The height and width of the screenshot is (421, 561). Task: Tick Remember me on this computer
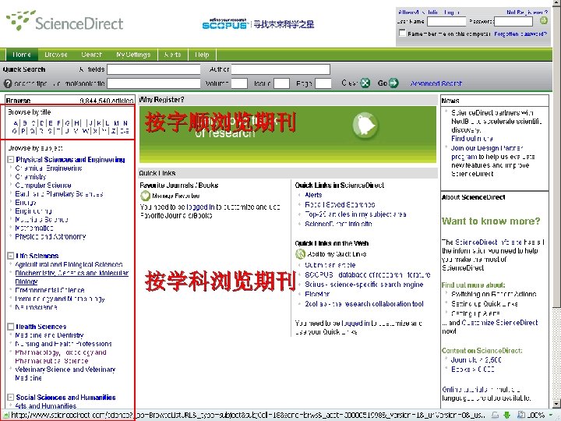point(402,34)
